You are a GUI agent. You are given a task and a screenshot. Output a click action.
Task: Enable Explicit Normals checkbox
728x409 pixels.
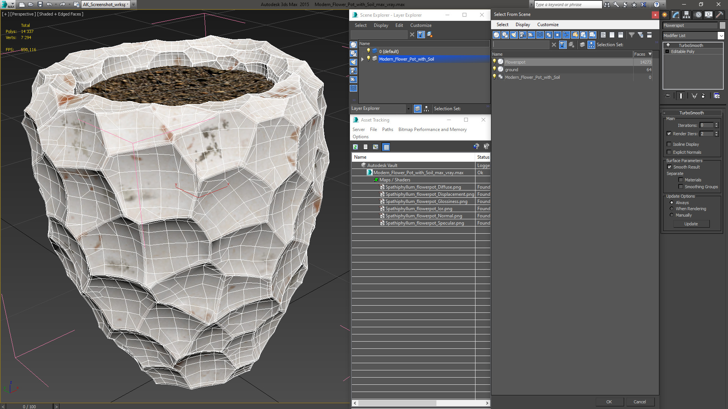coord(669,152)
